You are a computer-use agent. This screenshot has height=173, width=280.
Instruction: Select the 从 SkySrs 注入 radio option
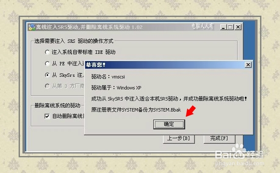(47, 75)
